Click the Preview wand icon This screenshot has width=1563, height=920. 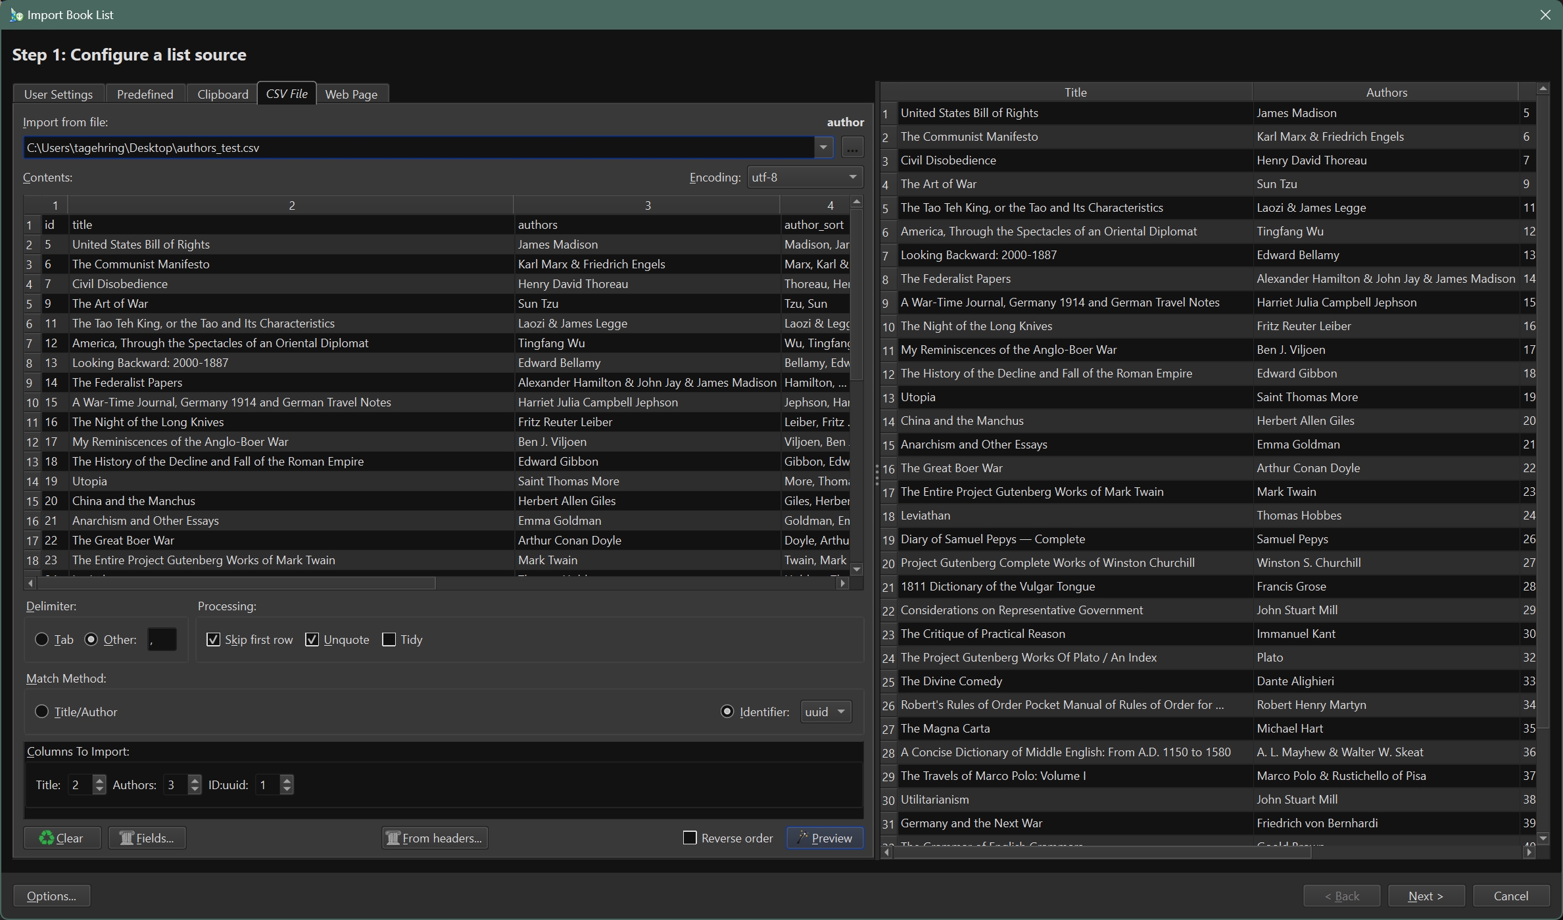pos(802,837)
